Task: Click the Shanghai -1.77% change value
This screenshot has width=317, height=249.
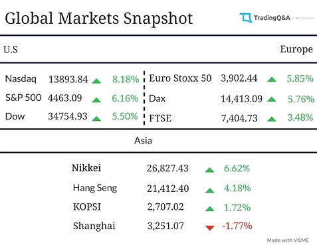Action: tap(237, 226)
